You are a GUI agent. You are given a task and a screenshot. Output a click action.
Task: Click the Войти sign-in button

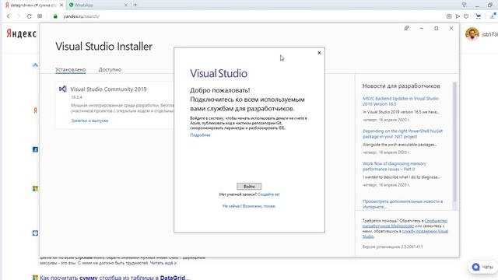pyautogui.click(x=249, y=187)
